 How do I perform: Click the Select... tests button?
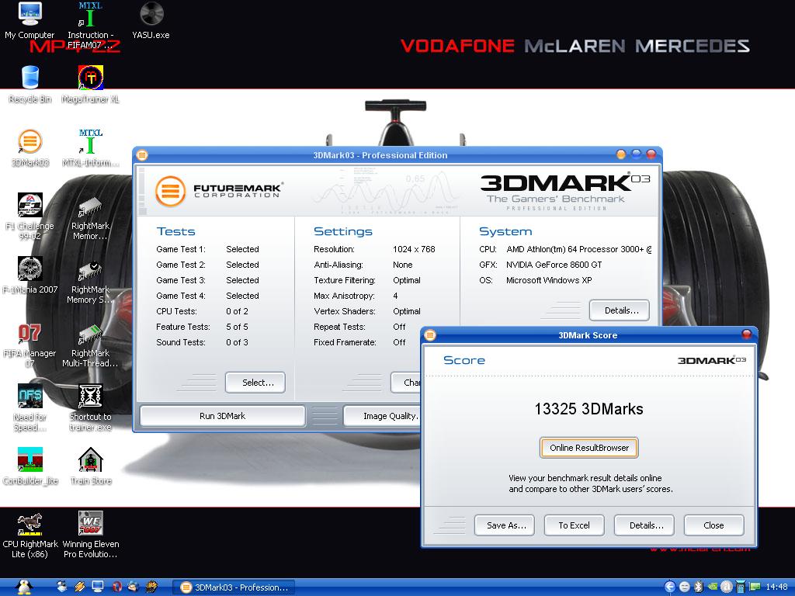[255, 383]
